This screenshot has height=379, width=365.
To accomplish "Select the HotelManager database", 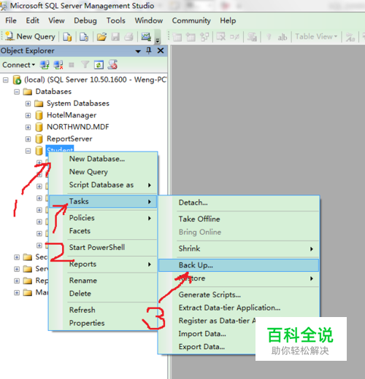I will tap(72, 115).
